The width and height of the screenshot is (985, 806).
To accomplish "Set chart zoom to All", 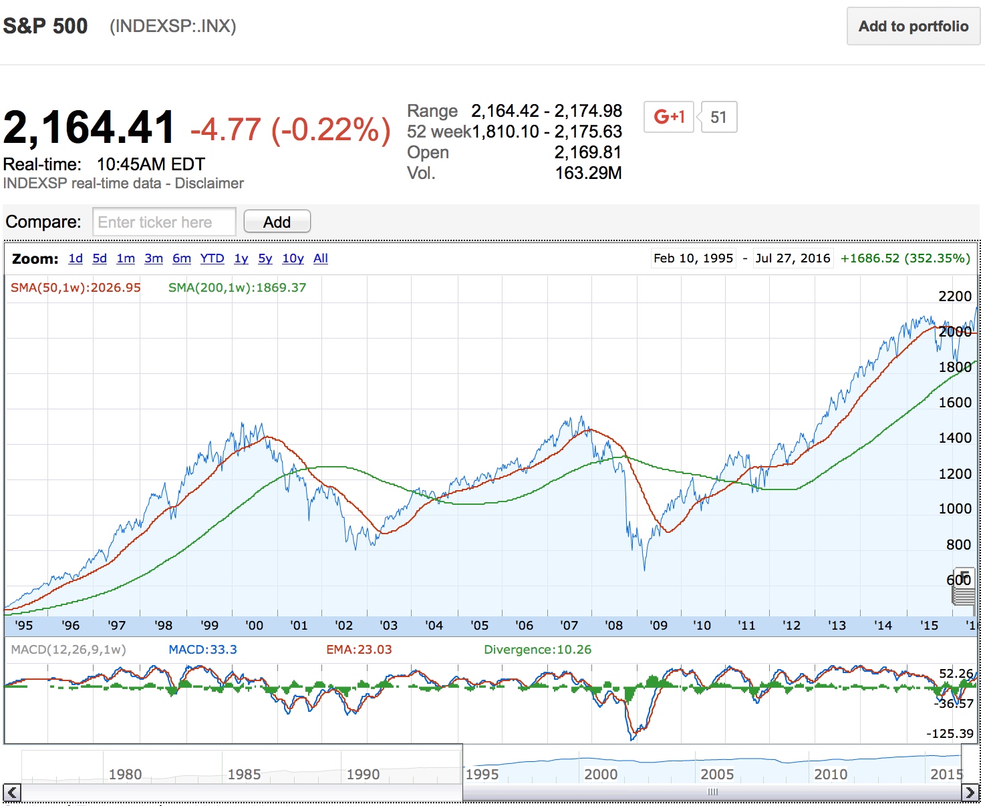I will tap(321, 258).
